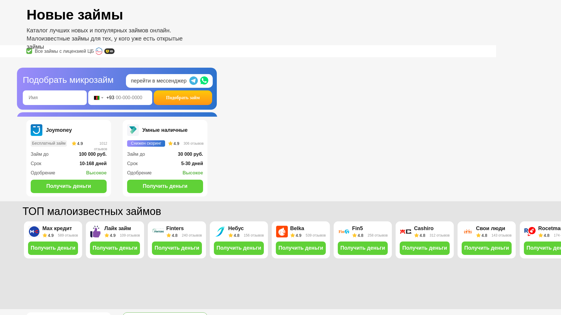Get money from Joymoney card
The image size is (561, 315).
click(x=69, y=186)
